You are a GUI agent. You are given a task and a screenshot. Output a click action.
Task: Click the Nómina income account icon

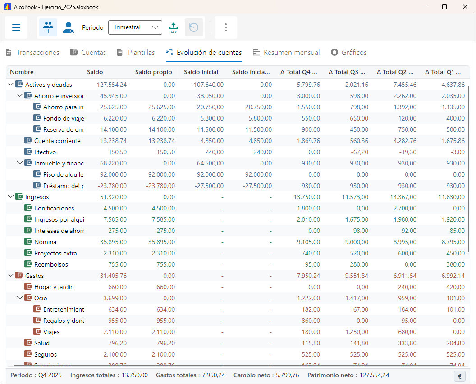click(28, 241)
